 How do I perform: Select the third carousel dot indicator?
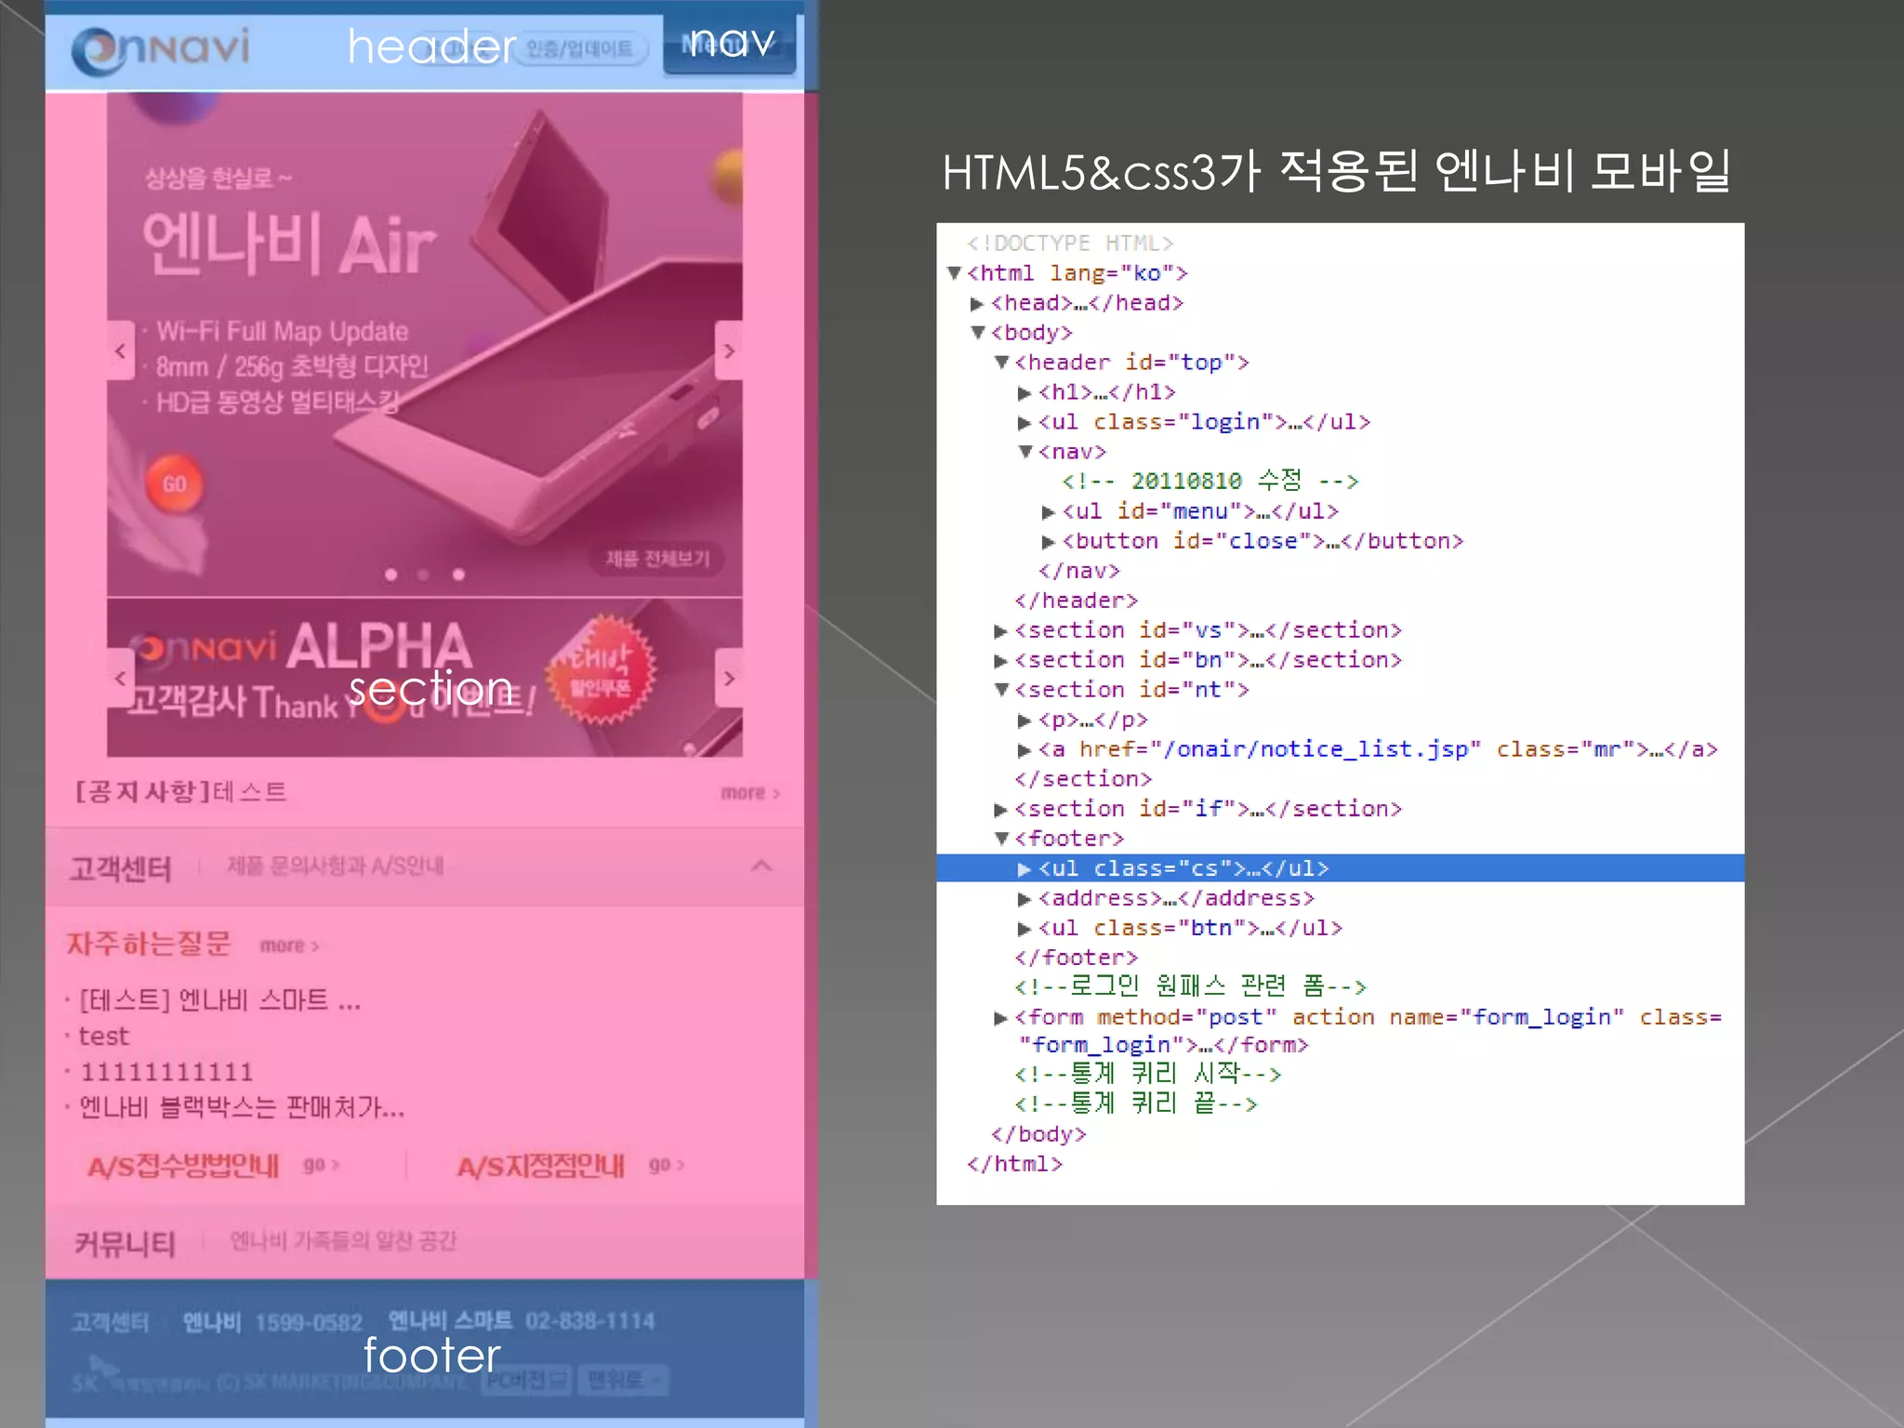(458, 575)
